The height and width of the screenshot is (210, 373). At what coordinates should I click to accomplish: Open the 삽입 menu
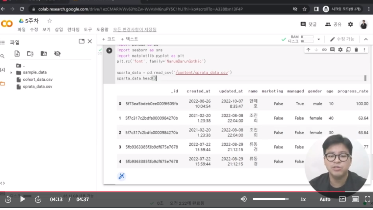(59, 30)
